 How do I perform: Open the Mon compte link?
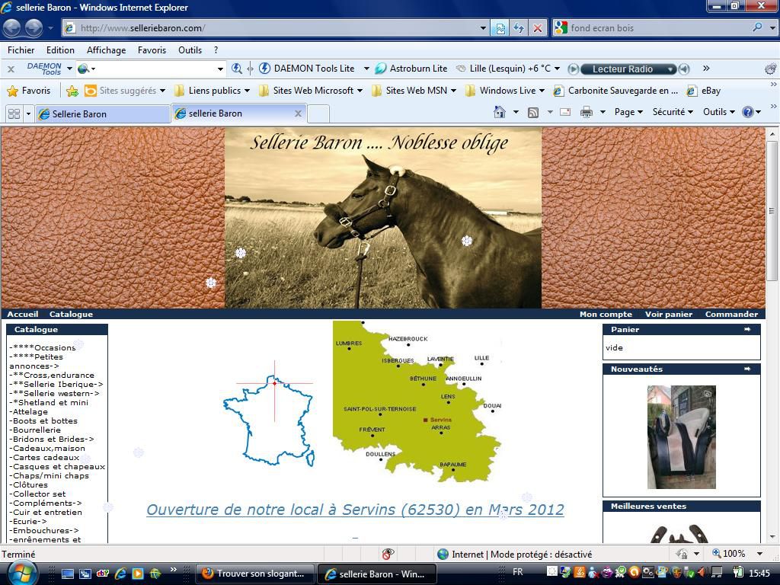pos(606,314)
